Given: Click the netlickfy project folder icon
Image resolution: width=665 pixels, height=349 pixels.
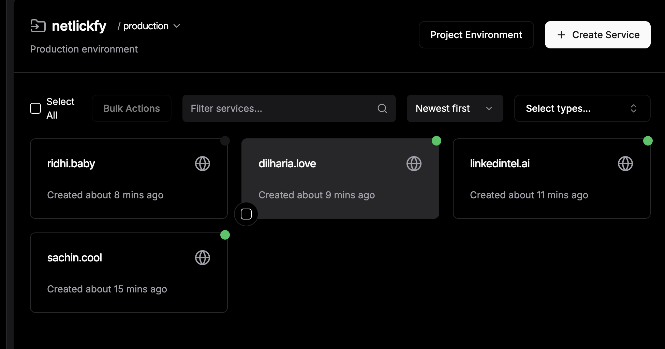Looking at the screenshot, I should click(x=38, y=26).
